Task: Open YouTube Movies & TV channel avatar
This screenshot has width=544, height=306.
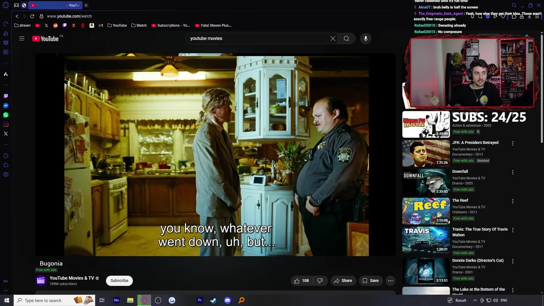Action: [x=41, y=280]
